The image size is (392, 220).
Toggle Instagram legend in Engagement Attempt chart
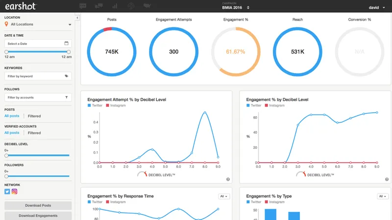(116, 105)
